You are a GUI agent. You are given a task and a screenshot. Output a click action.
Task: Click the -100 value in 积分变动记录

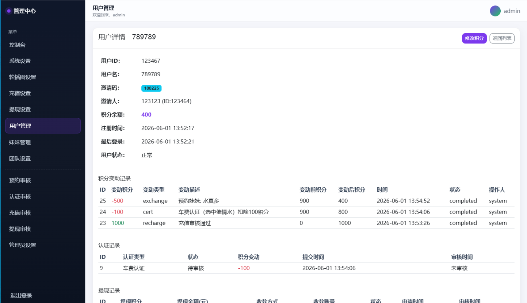click(x=117, y=212)
